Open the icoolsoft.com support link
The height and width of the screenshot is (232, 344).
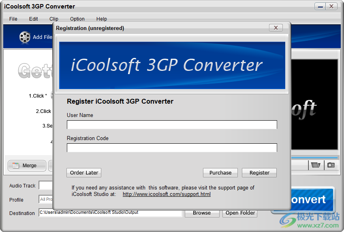167,194
